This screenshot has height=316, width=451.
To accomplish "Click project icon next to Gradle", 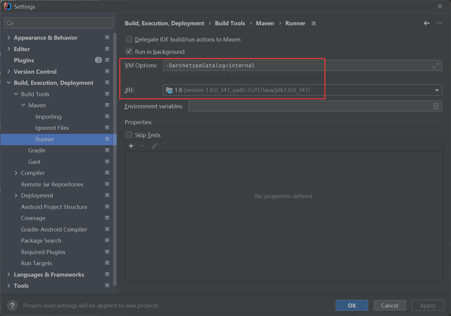I will click(x=107, y=150).
